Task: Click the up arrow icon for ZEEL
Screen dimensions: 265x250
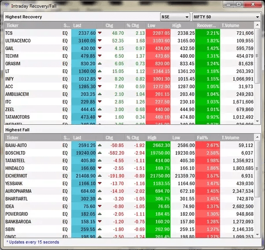Action: [100, 109]
